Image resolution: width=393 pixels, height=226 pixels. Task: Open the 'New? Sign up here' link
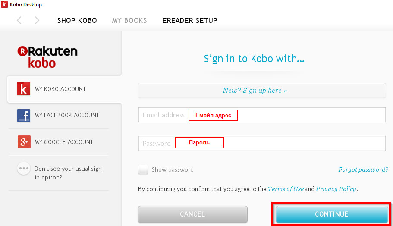click(255, 91)
